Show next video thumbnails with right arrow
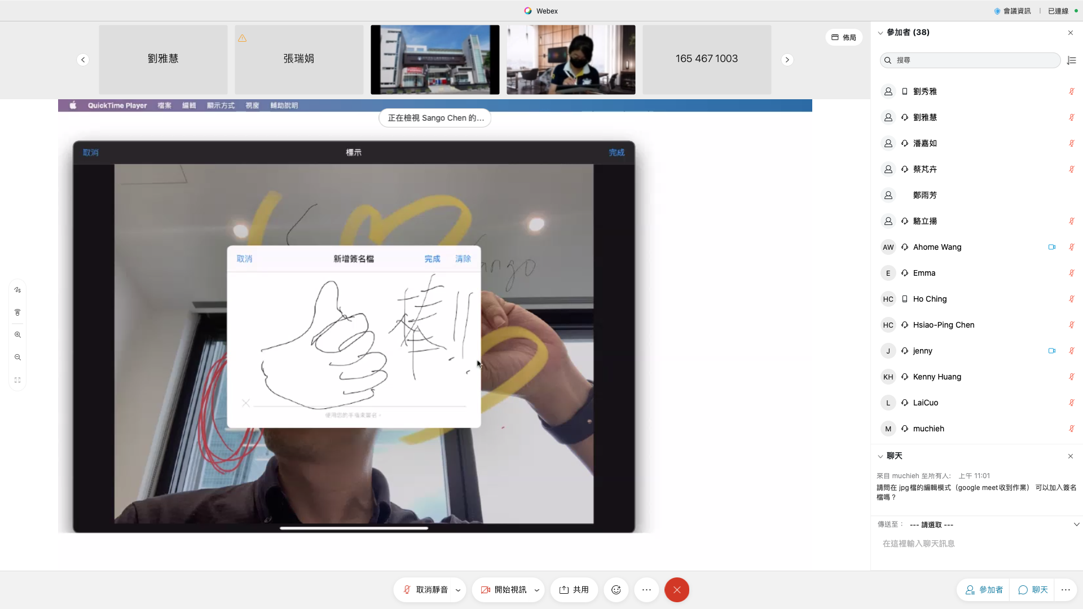The image size is (1083, 609). click(x=787, y=60)
